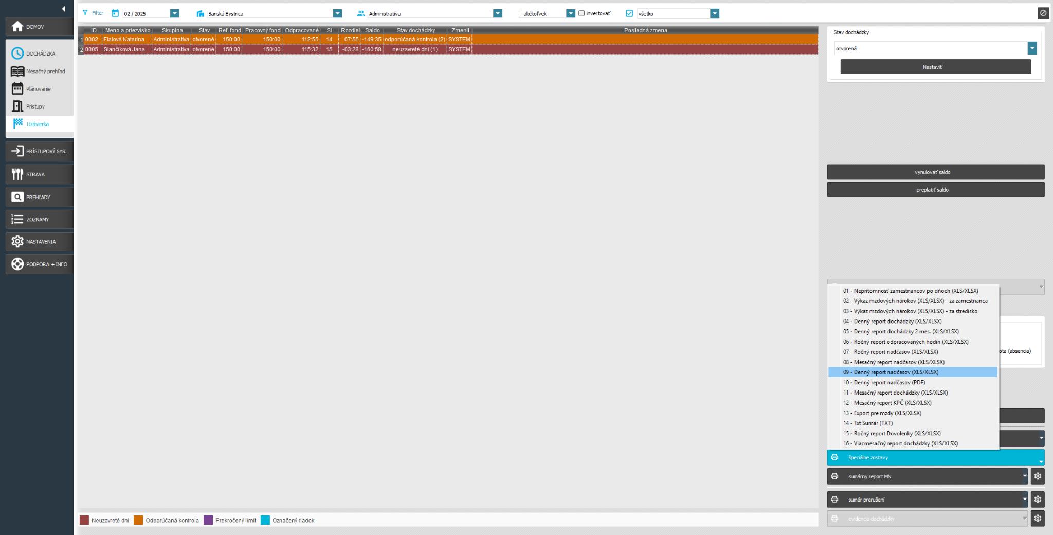Toggle the checkbox beside všetko filter
Screen dimensions: 1053x535
tap(629, 14)
